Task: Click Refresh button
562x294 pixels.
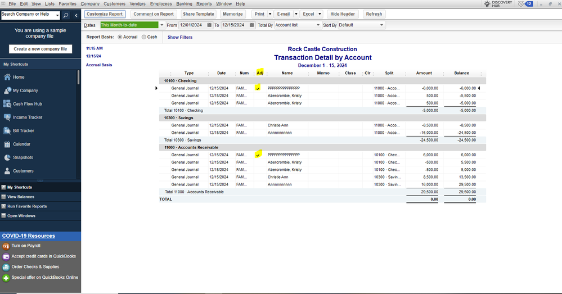Action: tap(374, 14)
